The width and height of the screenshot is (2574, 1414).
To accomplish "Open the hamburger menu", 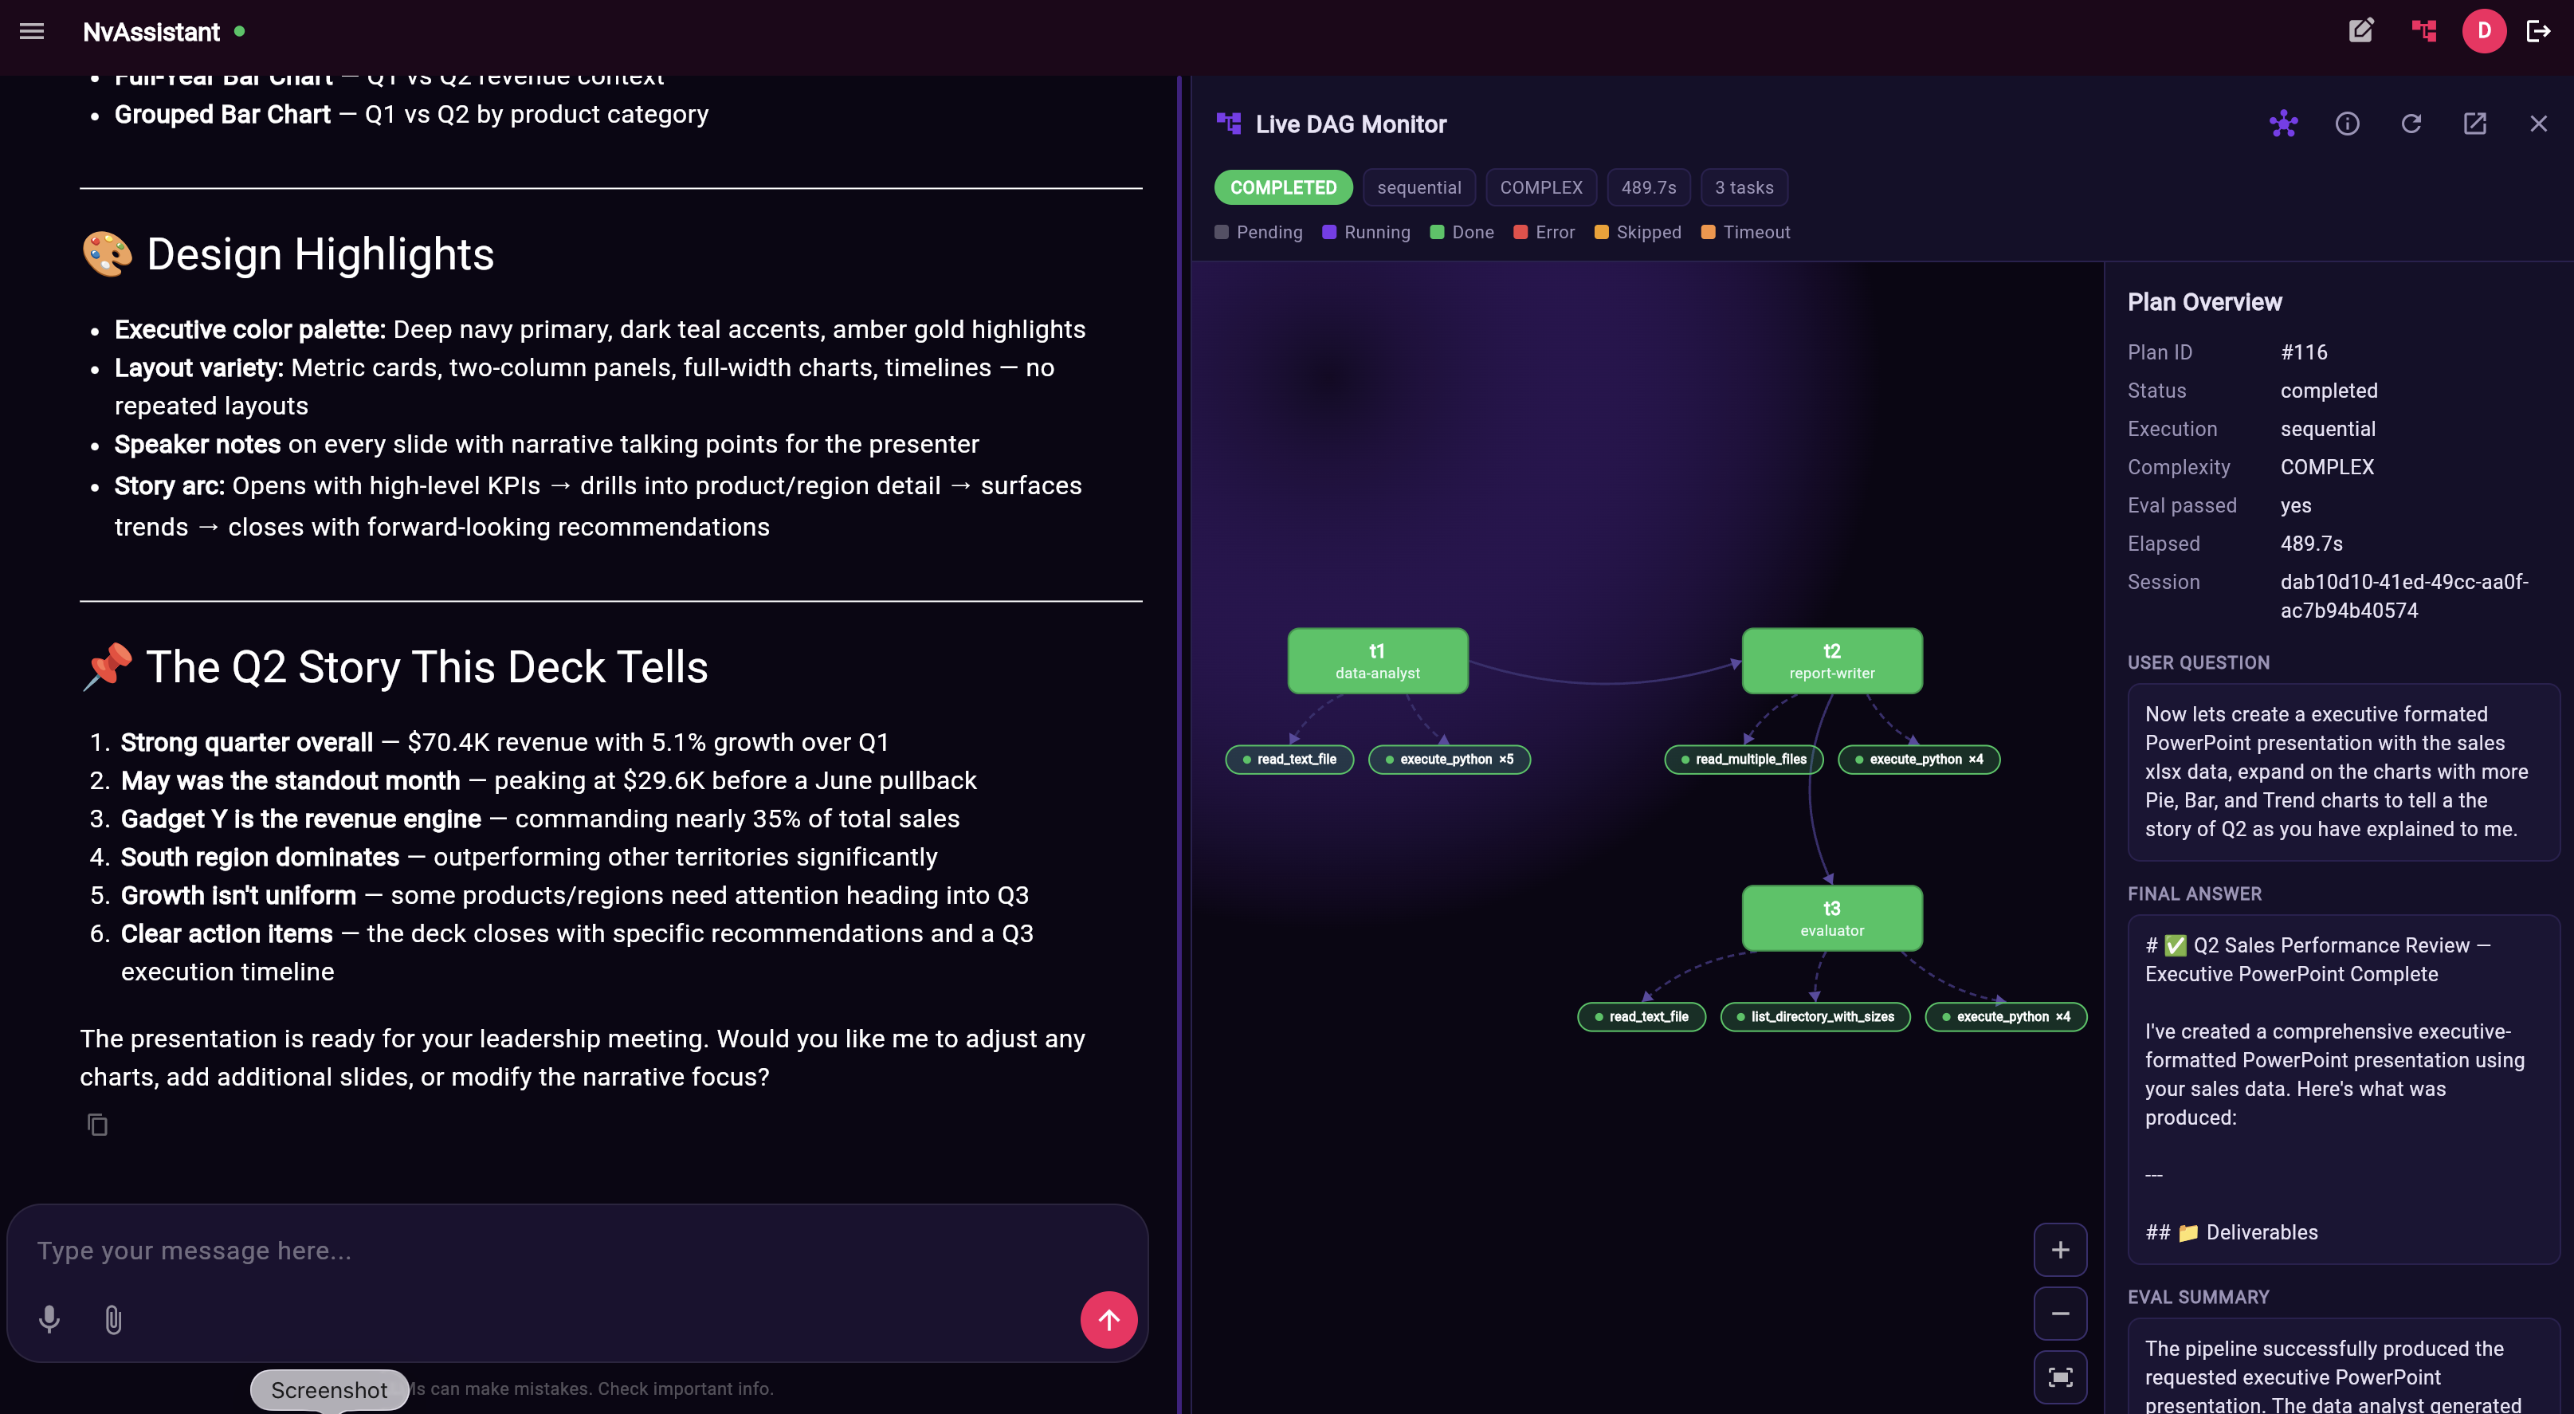I will 32,31.
